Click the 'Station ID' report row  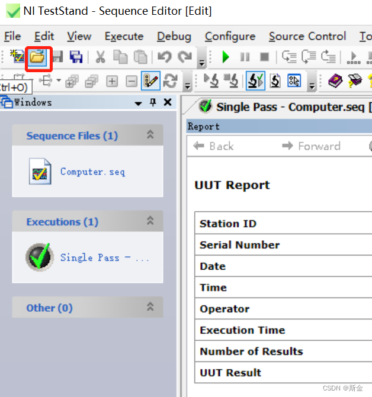[x=283, y=223]
